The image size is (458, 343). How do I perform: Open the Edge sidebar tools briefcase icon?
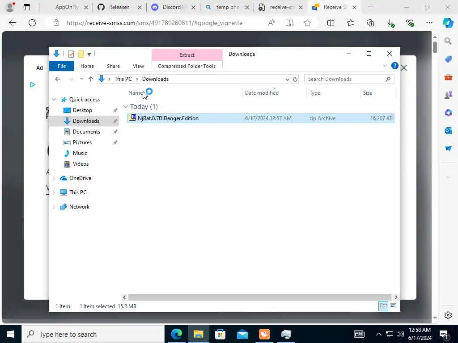coord(448,77)
